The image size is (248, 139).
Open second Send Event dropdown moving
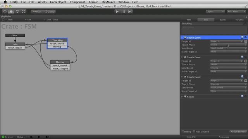(x=229, y=68)
